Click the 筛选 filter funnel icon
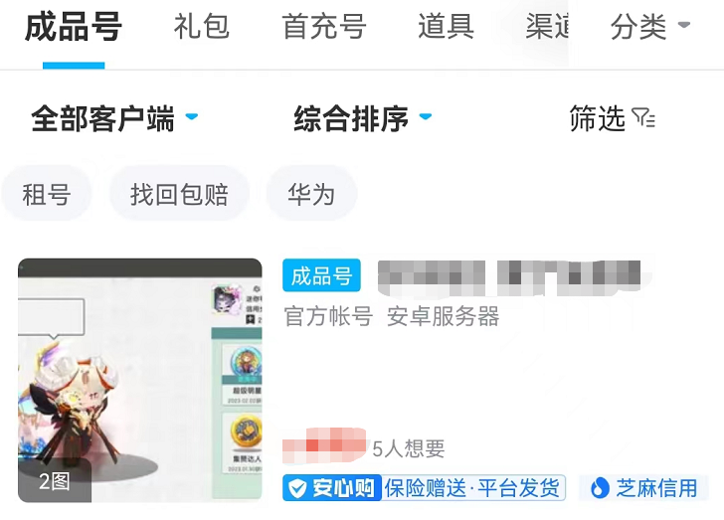 pos(643,117)
